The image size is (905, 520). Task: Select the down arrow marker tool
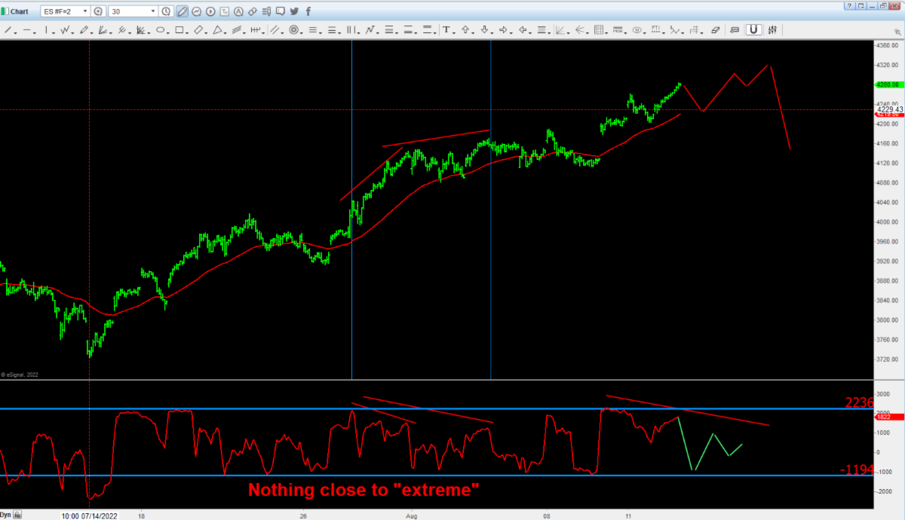[484, 29]
